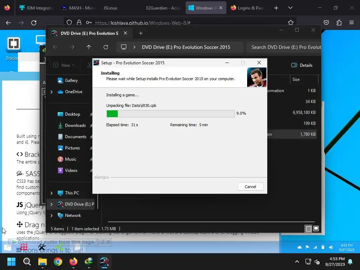Select This PC in the sidebar

click(72, 193)
